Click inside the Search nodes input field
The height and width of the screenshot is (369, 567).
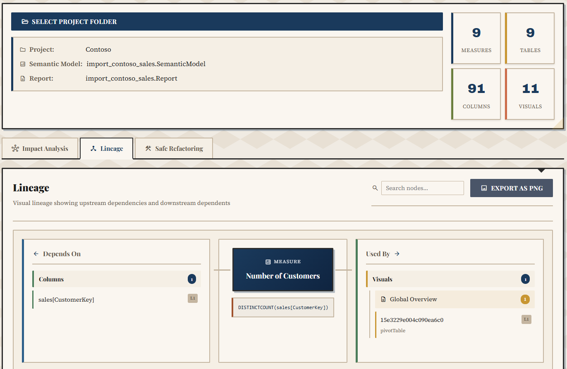pyautogui.click(x=422, y=188)
